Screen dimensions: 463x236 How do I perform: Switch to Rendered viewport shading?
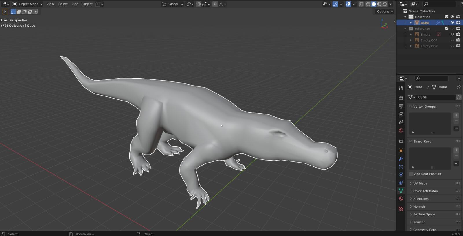tap(385, 4)
